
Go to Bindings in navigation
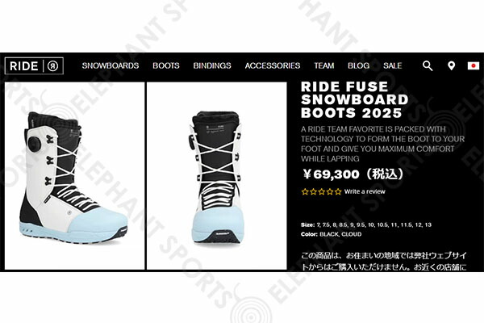point(212,65)
